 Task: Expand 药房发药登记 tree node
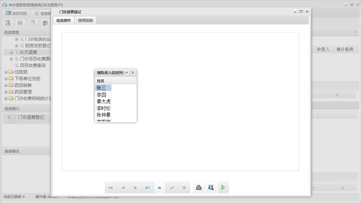click(16, 46)
